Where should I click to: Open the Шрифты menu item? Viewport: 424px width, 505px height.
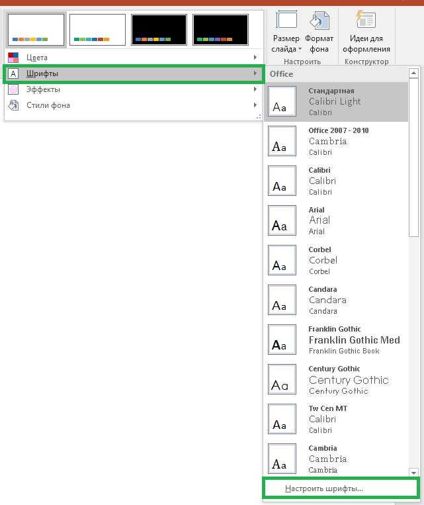pos(134,73)
